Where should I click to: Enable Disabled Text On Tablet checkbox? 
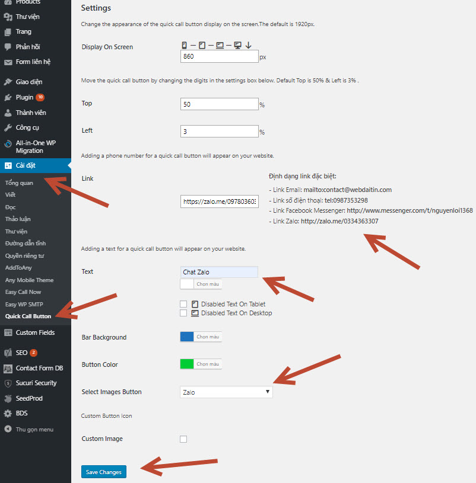(183, 304)
